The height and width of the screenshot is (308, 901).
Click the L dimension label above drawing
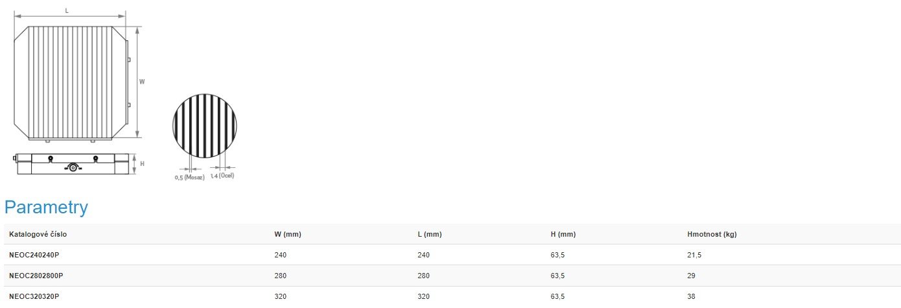coord(67,10)
